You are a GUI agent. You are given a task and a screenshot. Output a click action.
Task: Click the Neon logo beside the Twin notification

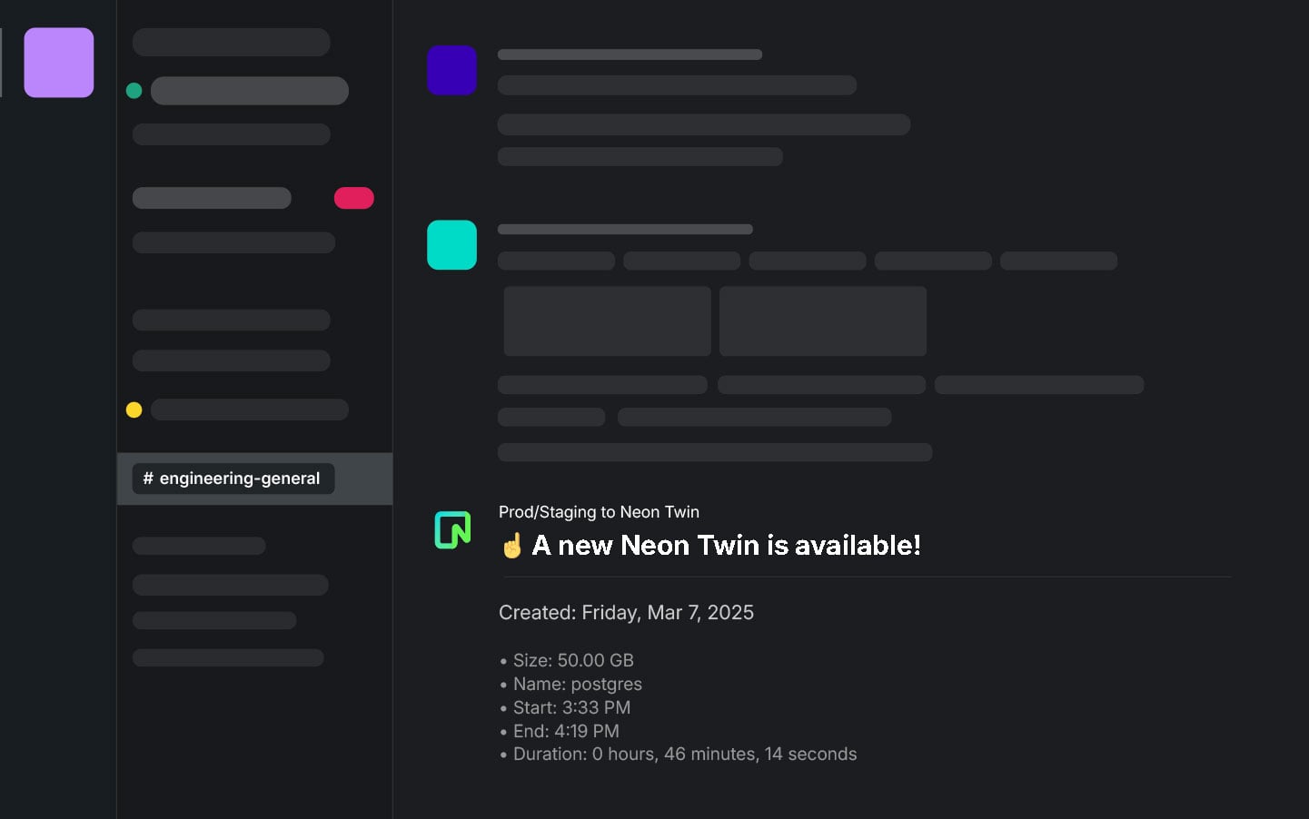pos(451,528)
